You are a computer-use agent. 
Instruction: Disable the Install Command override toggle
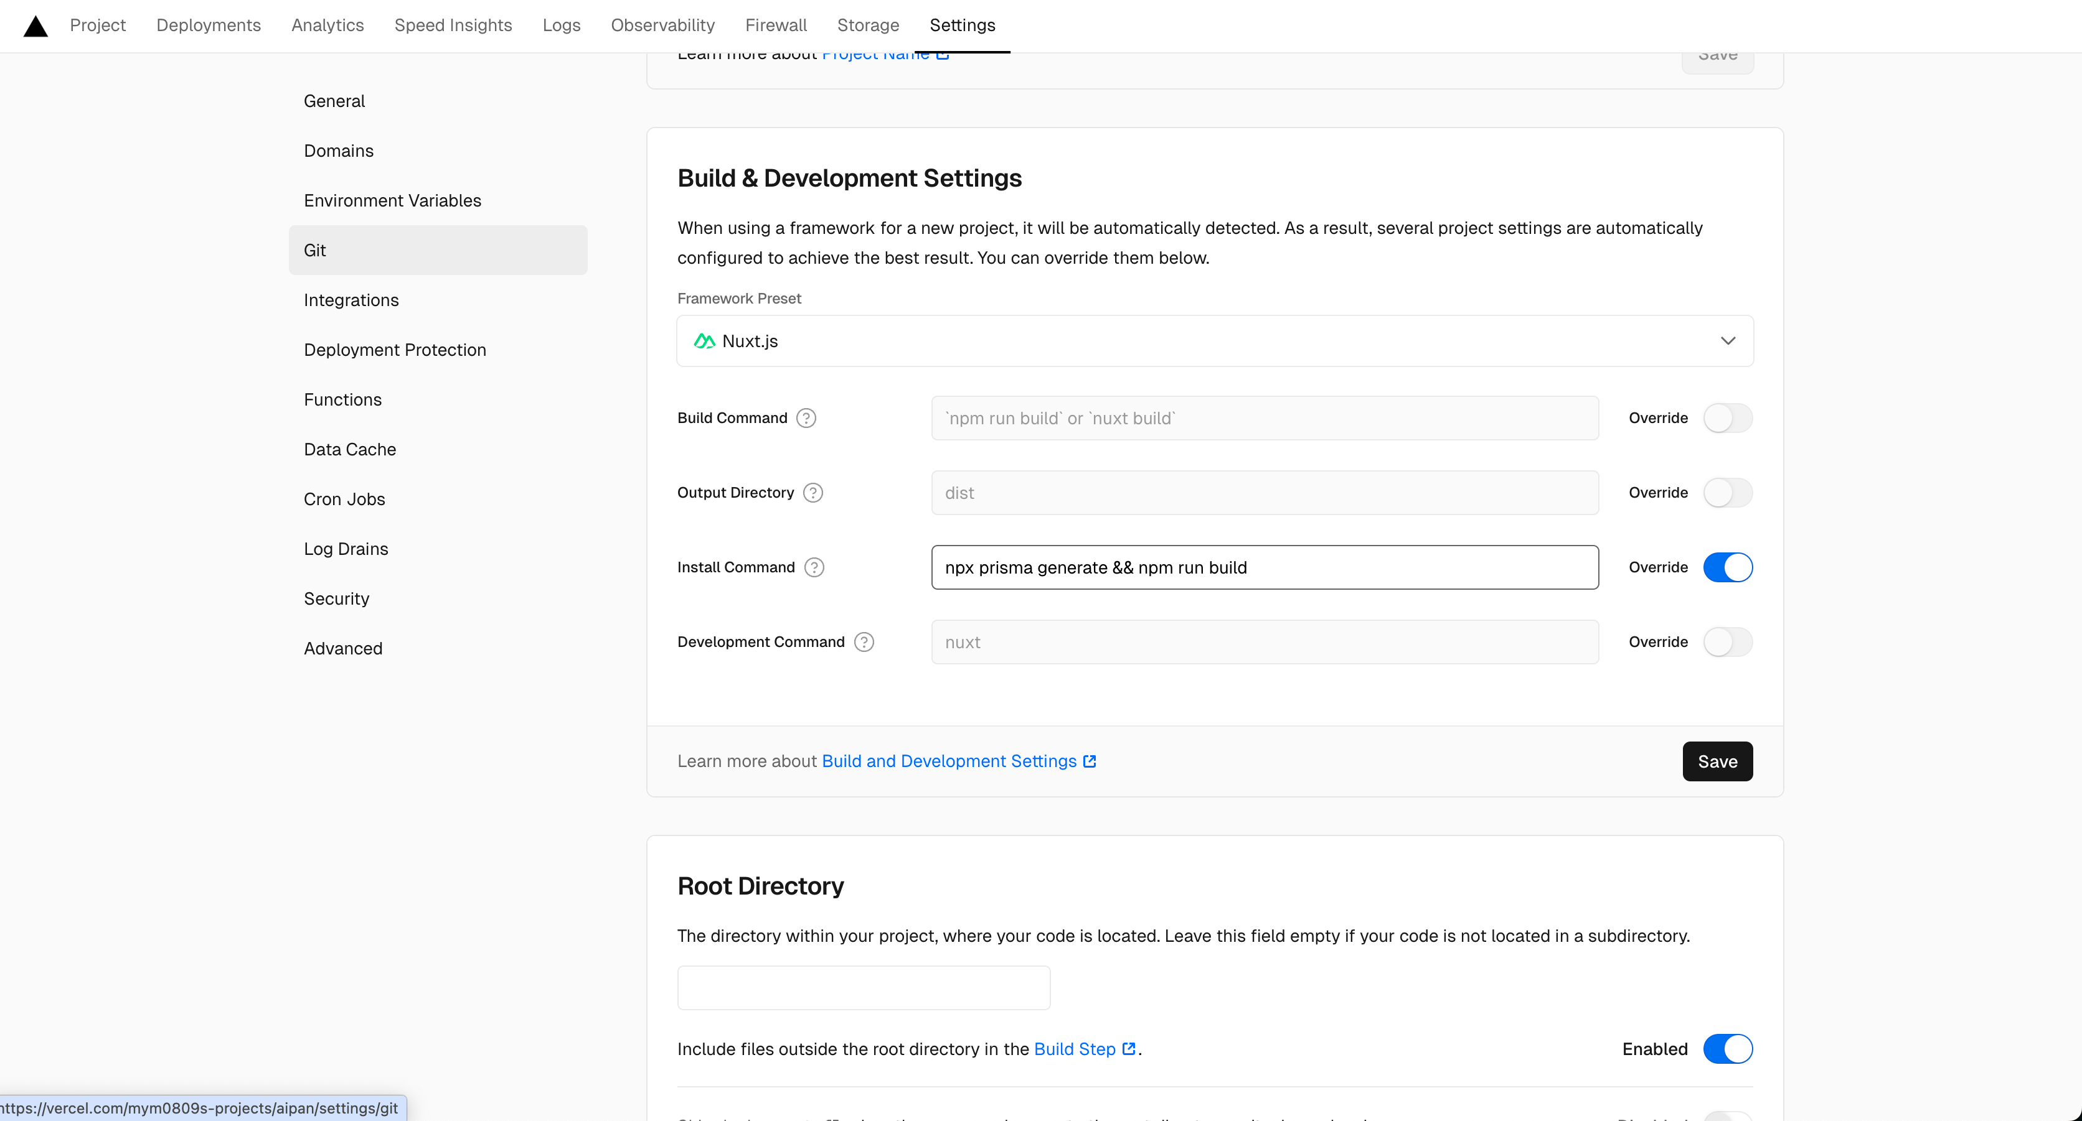[x=1727, y=567]
